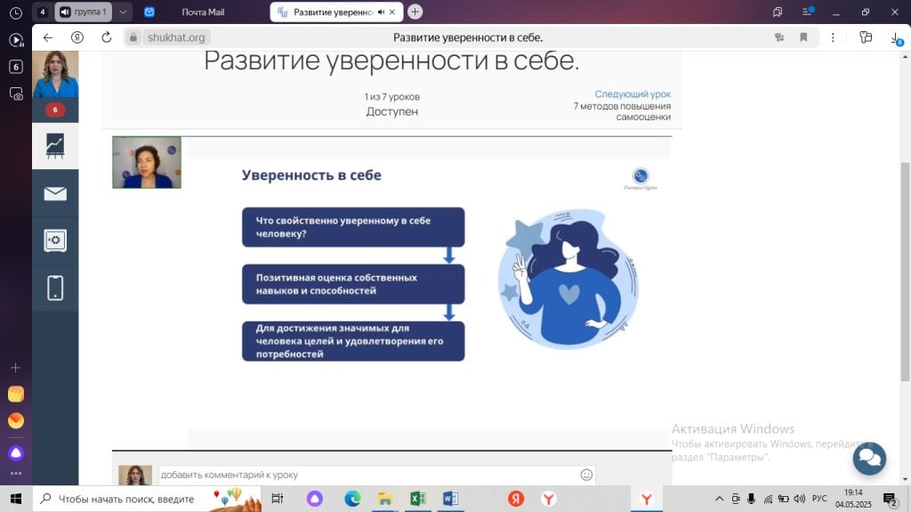The width and height of the screenshot is (911, 512).
Task: Open the extensions icon next to downloads
Action: point(866,37)
